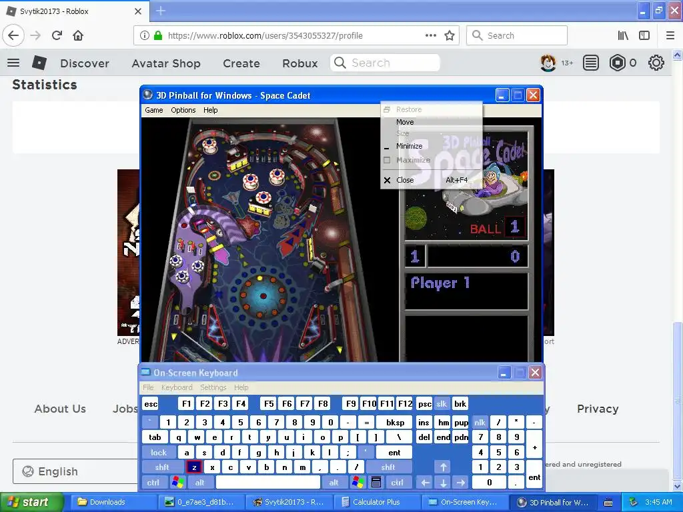This screenshot has width=683, height=512.
Task: Choose Minimize from the system menu
Action: click(x=432, y=146)
